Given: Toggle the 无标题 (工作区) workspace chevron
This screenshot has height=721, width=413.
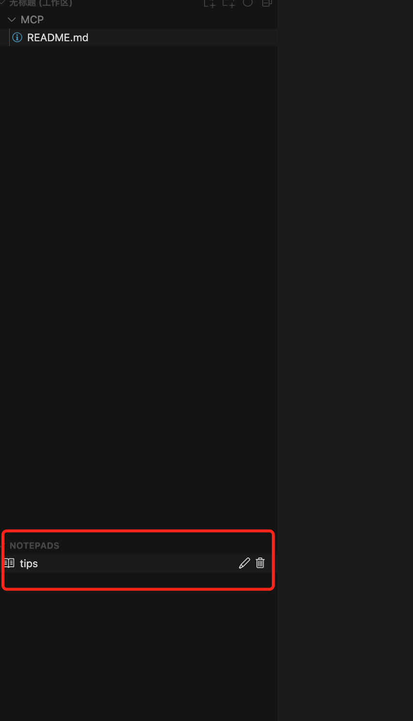Looking at the screenshot, I should (2, 2).
